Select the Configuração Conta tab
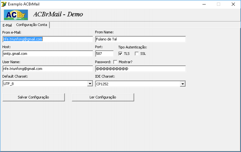 pyautogui.click(x=32, y=25)
